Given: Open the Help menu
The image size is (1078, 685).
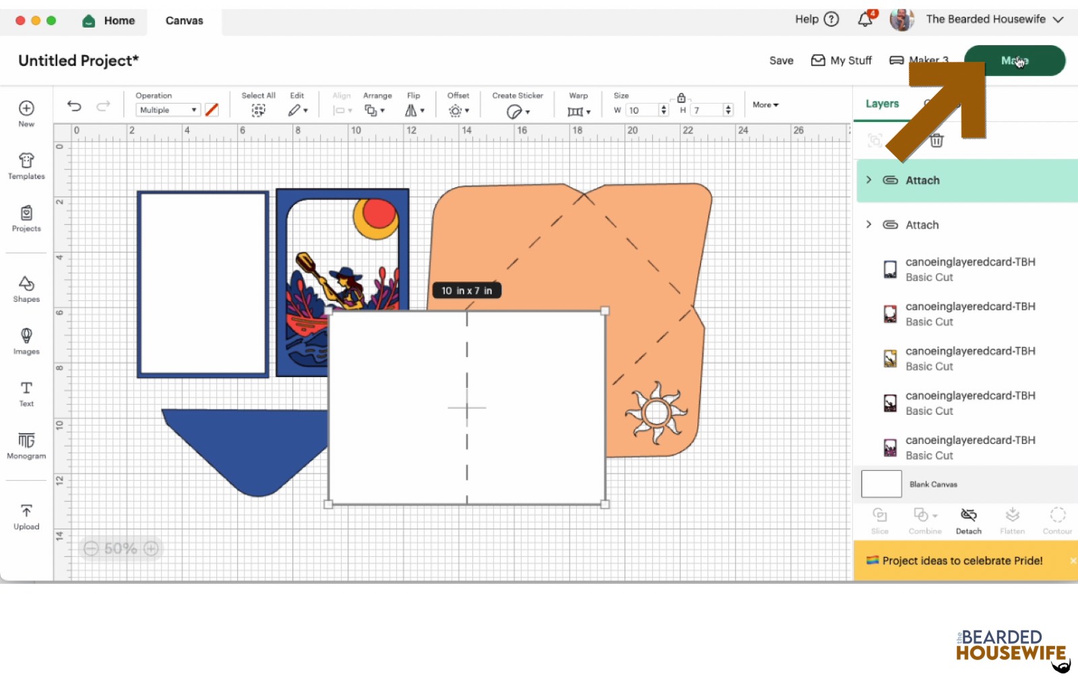Looking at the screenshot, I should pyautogui.click(x=817, y=19).
